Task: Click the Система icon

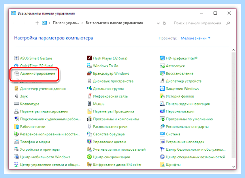Action: tap(162, 134)
